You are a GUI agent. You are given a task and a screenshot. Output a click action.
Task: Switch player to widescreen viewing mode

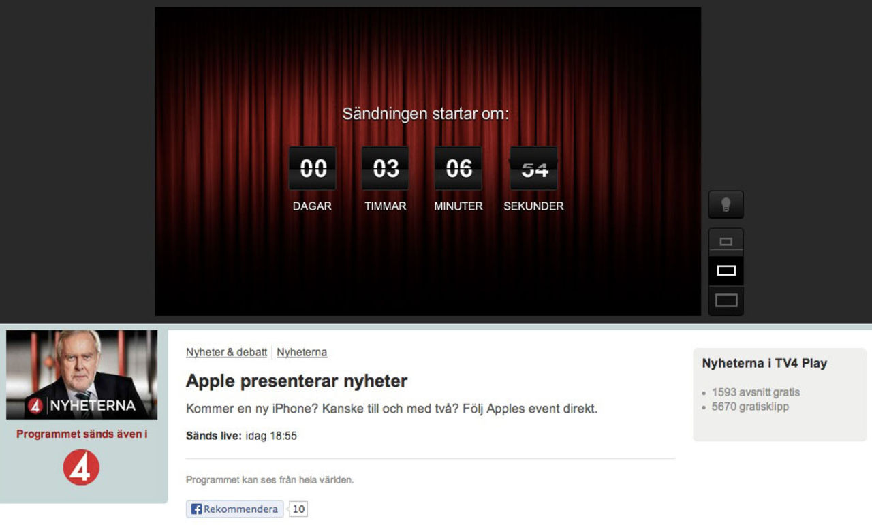pyautogui.click(x=726, y=300)
